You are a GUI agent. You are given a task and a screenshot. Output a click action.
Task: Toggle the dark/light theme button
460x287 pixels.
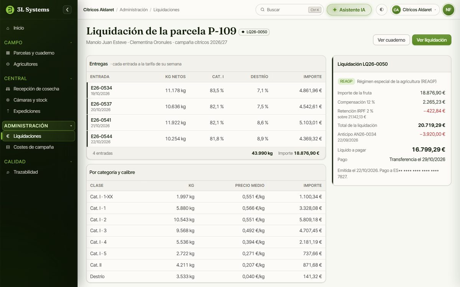point(381,10)
